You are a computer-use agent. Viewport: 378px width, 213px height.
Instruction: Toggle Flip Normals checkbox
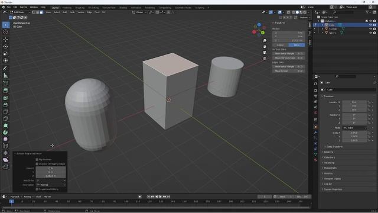pos(37,160)
